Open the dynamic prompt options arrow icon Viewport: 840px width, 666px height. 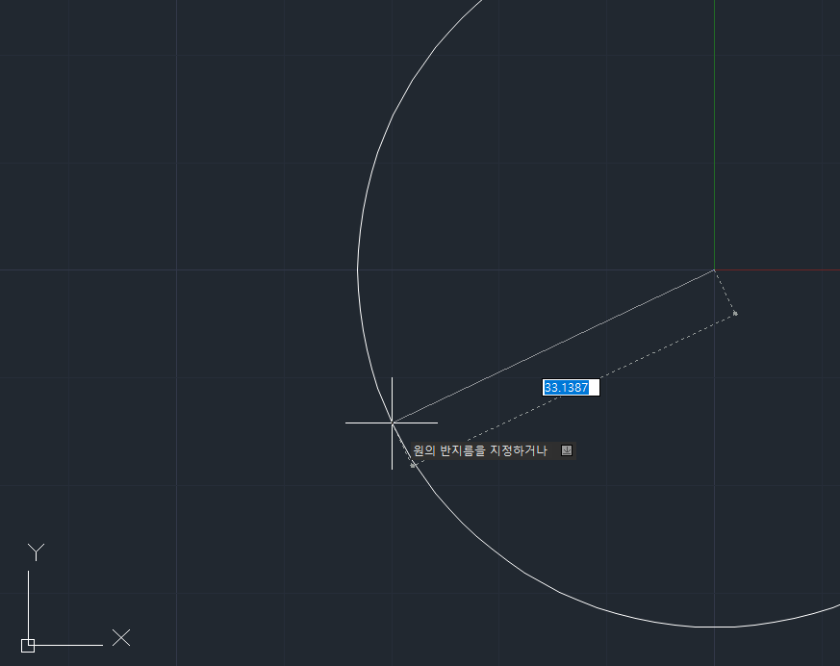pyautogui.click(x=567, y=450)
